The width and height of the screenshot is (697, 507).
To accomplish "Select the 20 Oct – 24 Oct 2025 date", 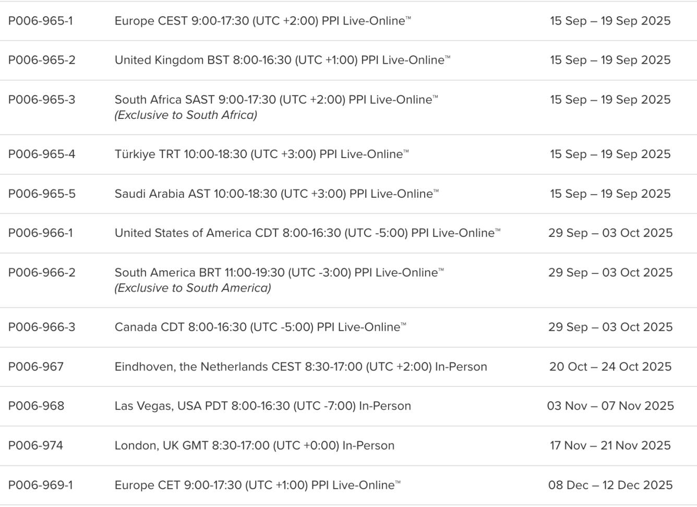I will (610, 367).
